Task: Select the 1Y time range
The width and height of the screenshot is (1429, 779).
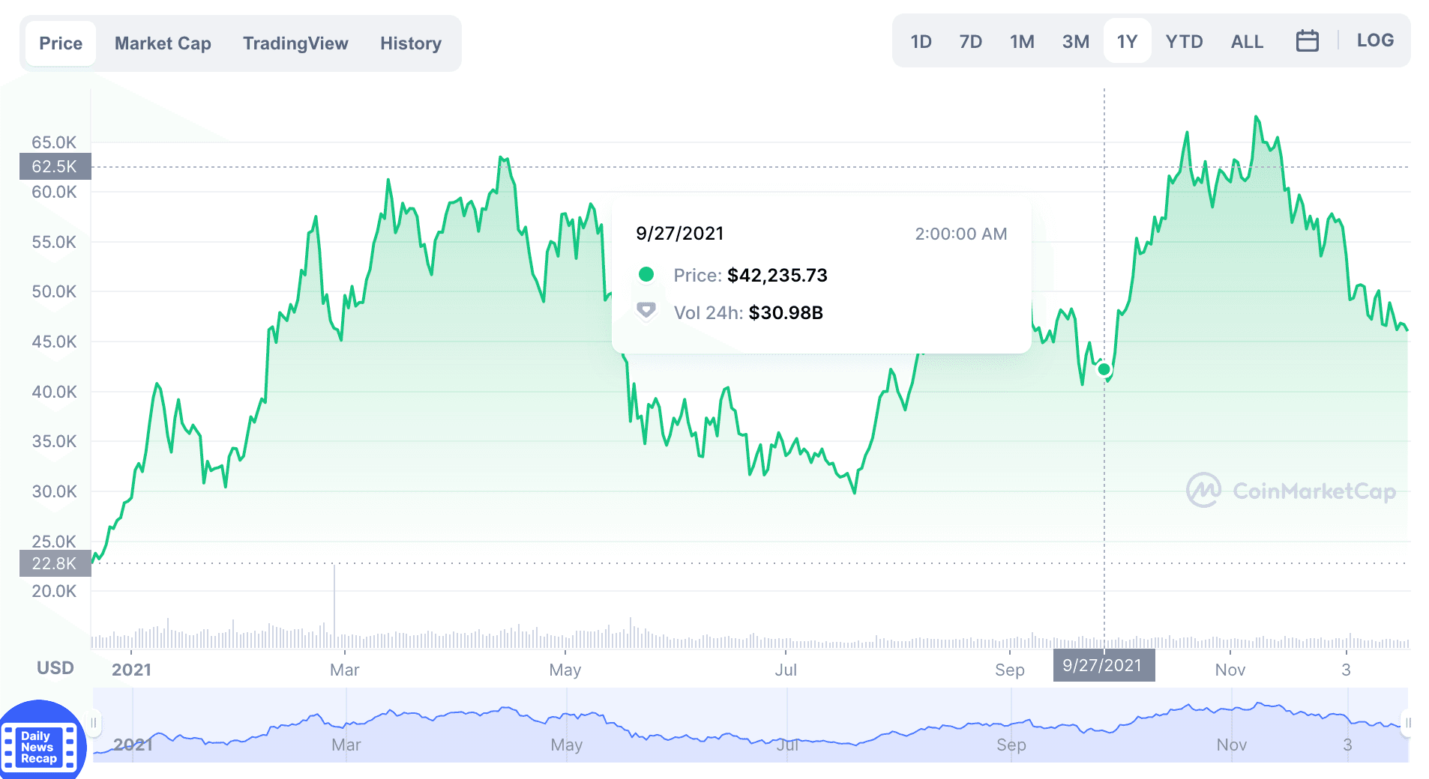Action: click(x=1127, y=42)
